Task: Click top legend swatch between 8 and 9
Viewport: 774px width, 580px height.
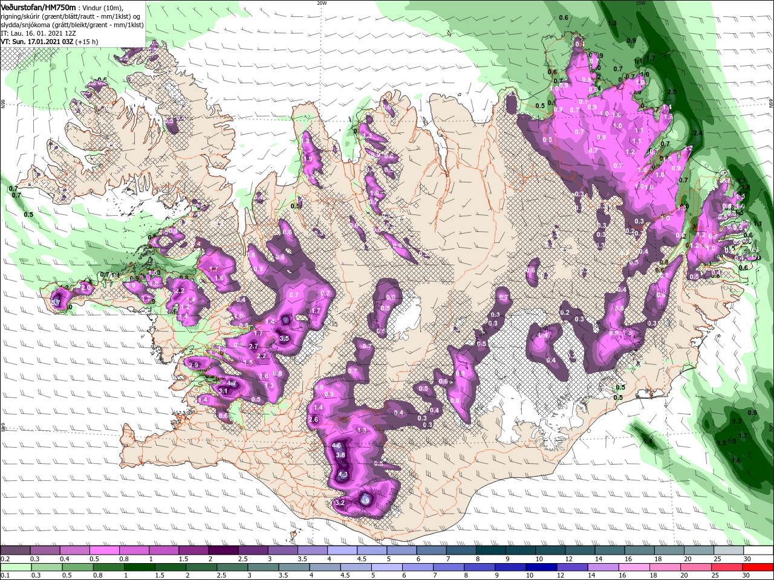Action: [x=490, y=550]
